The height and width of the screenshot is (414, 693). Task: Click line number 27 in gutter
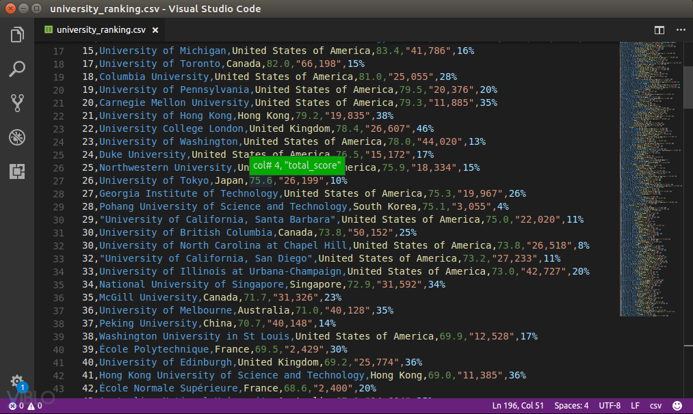click(58, 181)
